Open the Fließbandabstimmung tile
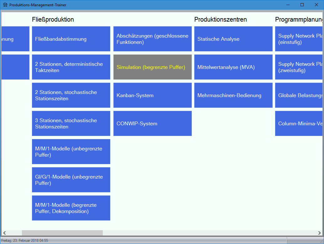 coord(71,39)
